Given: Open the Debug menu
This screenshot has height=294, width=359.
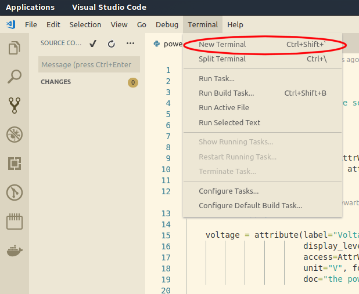Looking at the screenshot, I should (x=167, y=24).
